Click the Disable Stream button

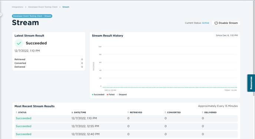coord(226,23)
